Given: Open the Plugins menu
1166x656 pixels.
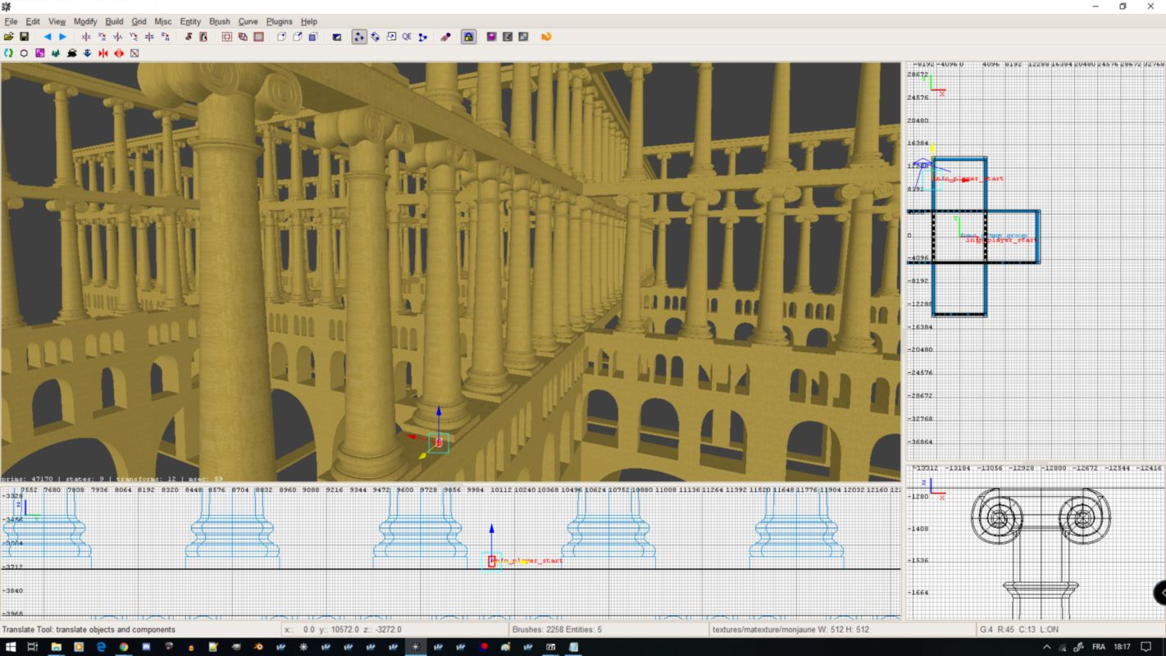Looking at the screenshot, I should [279, 21].
